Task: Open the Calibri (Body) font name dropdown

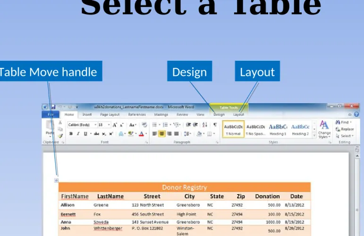Action: (x=95, y=125)
